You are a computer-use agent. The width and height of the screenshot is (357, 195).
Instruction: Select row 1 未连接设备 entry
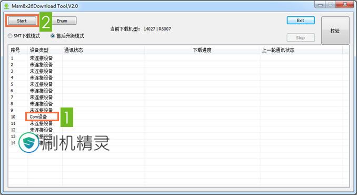coord(41,58)
